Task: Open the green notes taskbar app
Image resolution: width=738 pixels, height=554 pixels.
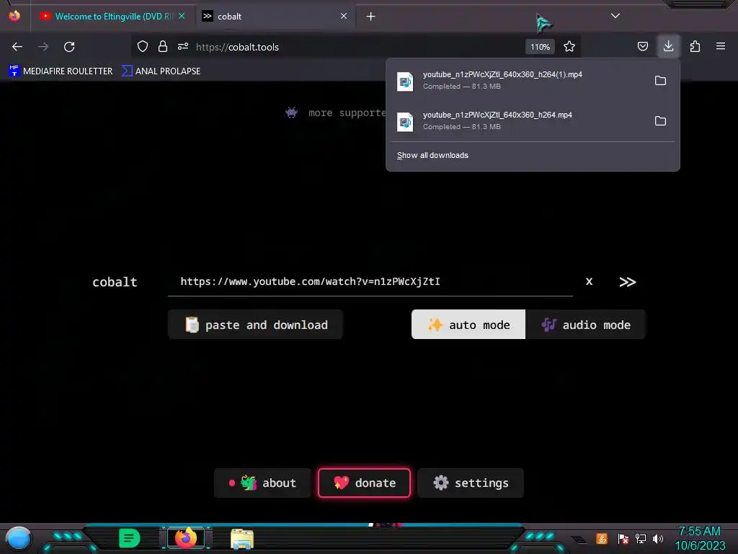Action: (x=130, y=538)
